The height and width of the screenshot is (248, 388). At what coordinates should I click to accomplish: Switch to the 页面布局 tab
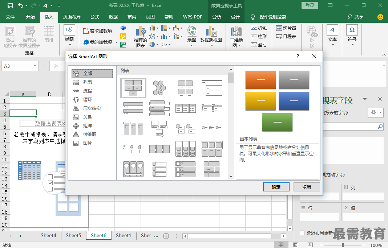tap(72, 17)
